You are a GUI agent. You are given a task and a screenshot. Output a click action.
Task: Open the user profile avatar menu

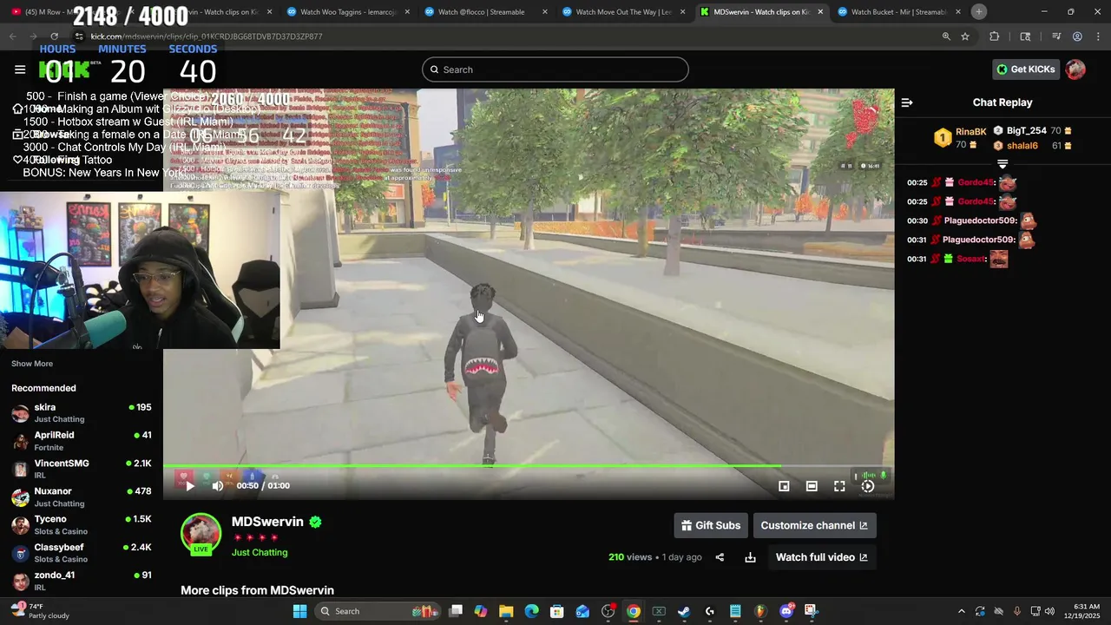1075,69
